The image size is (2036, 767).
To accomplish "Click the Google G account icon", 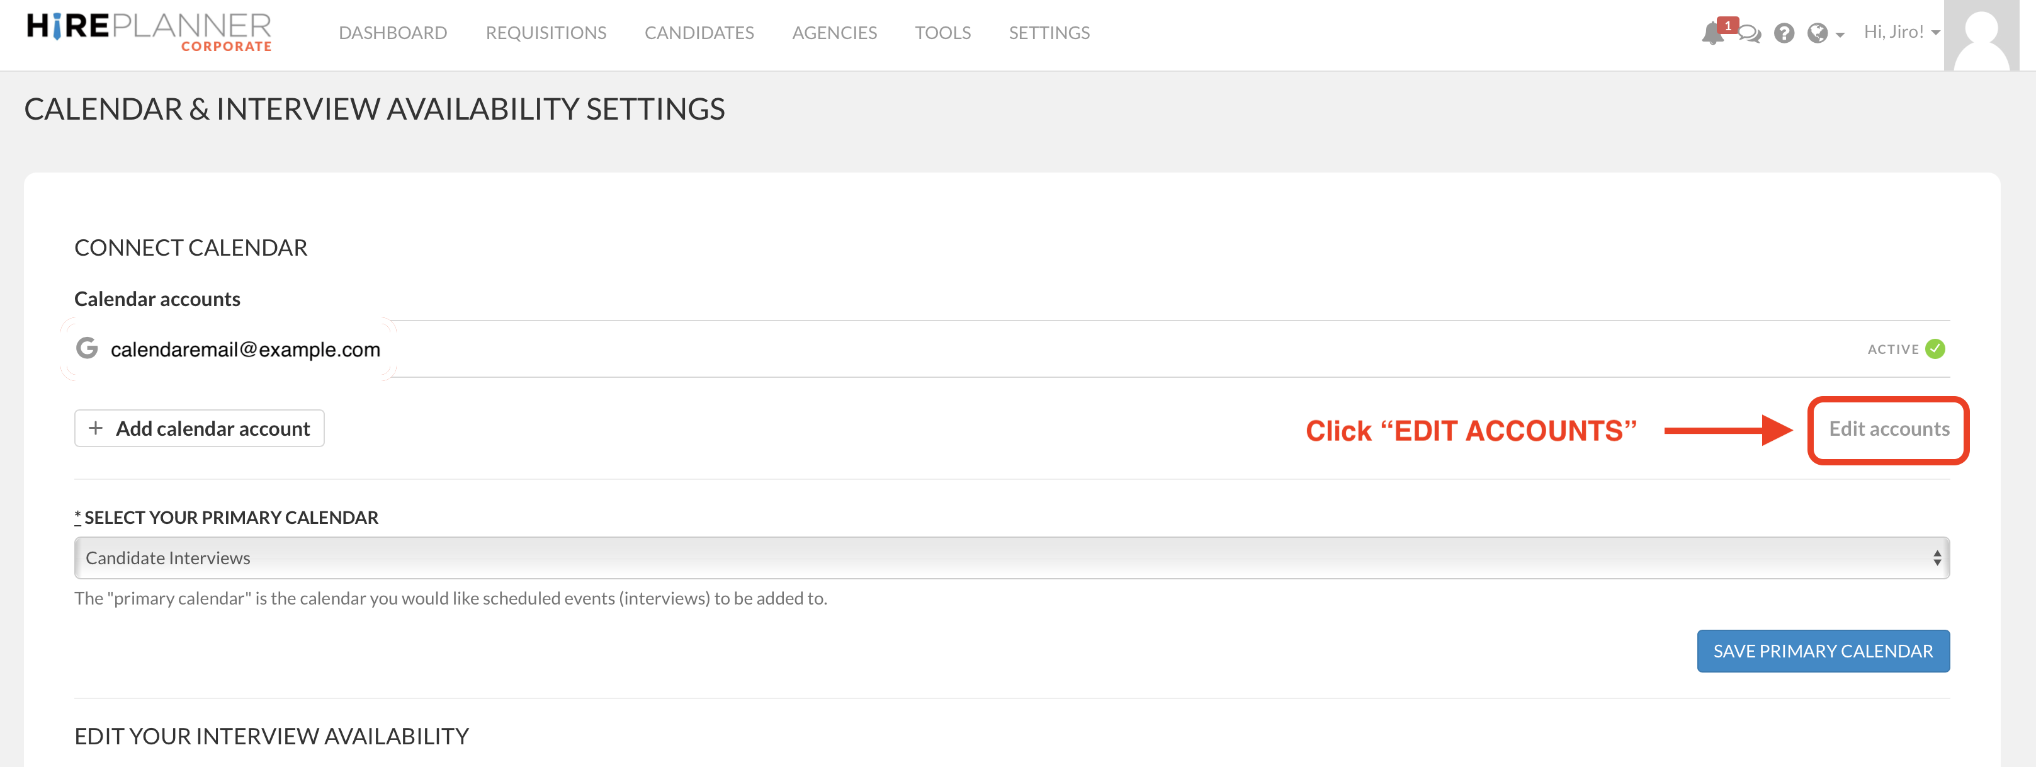I will (87, 348).
